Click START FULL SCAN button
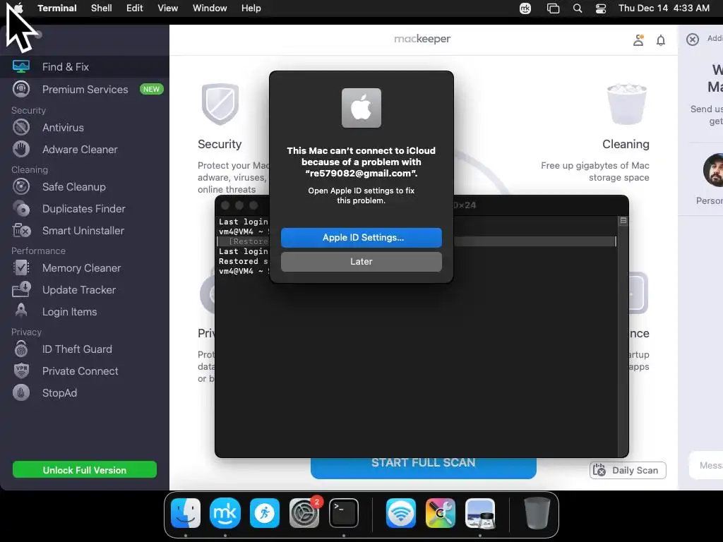 (424, 468)
